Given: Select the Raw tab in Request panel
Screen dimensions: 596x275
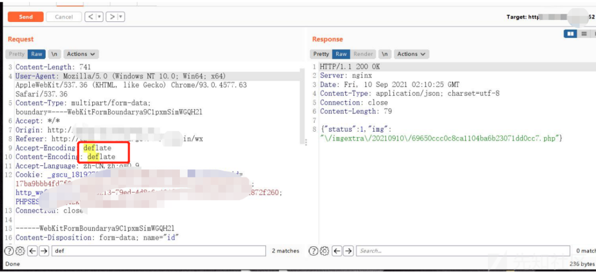Looking at the screenshot, I should click(x=37, y=54).
